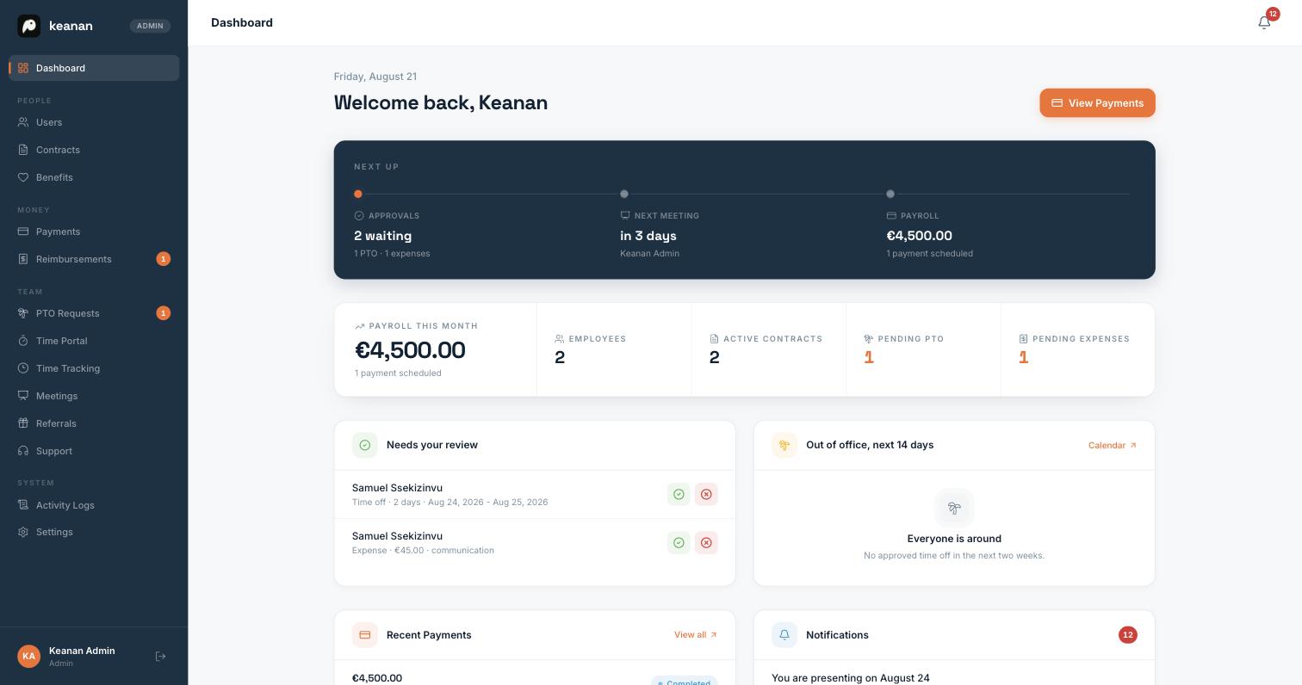Open PTO Requests in the sidebar
This screenshot has height=685, width=1302.
point(94,313)
